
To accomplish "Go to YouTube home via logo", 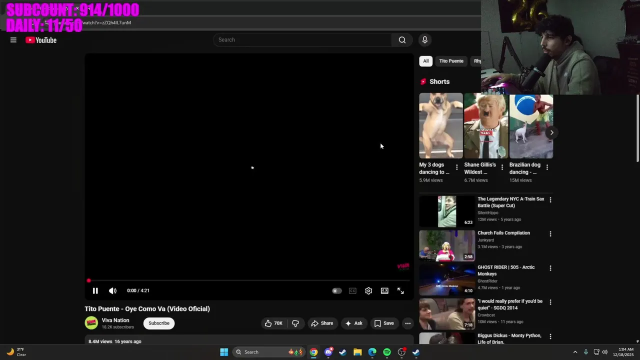I will pyautogui.click(x=41, y=40).
